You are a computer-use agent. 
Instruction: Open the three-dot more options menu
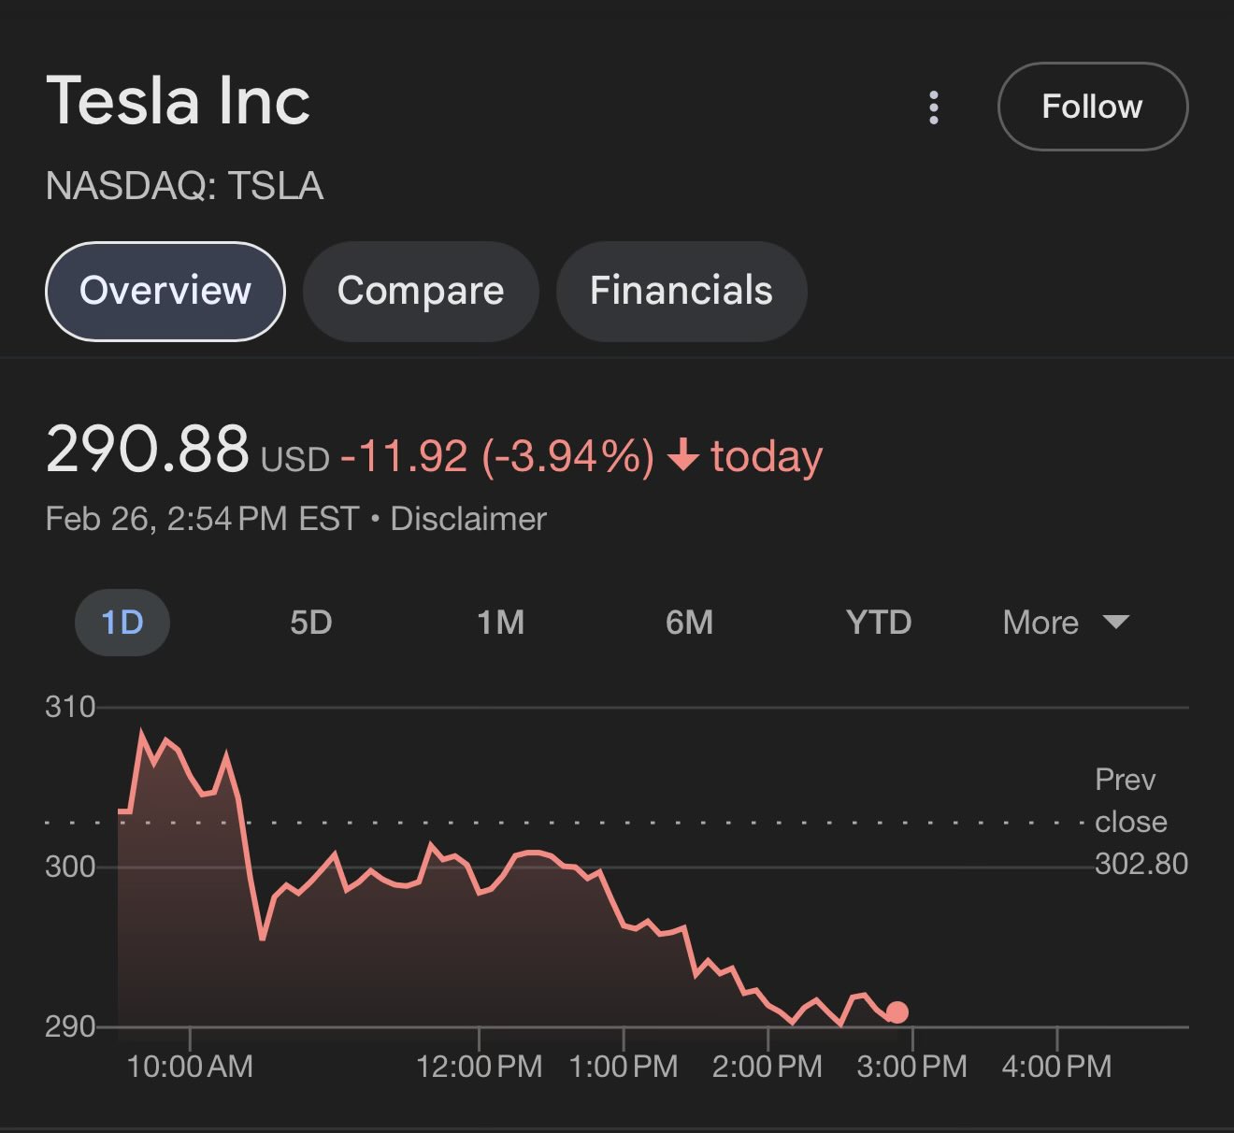click(x=933, y=108)
